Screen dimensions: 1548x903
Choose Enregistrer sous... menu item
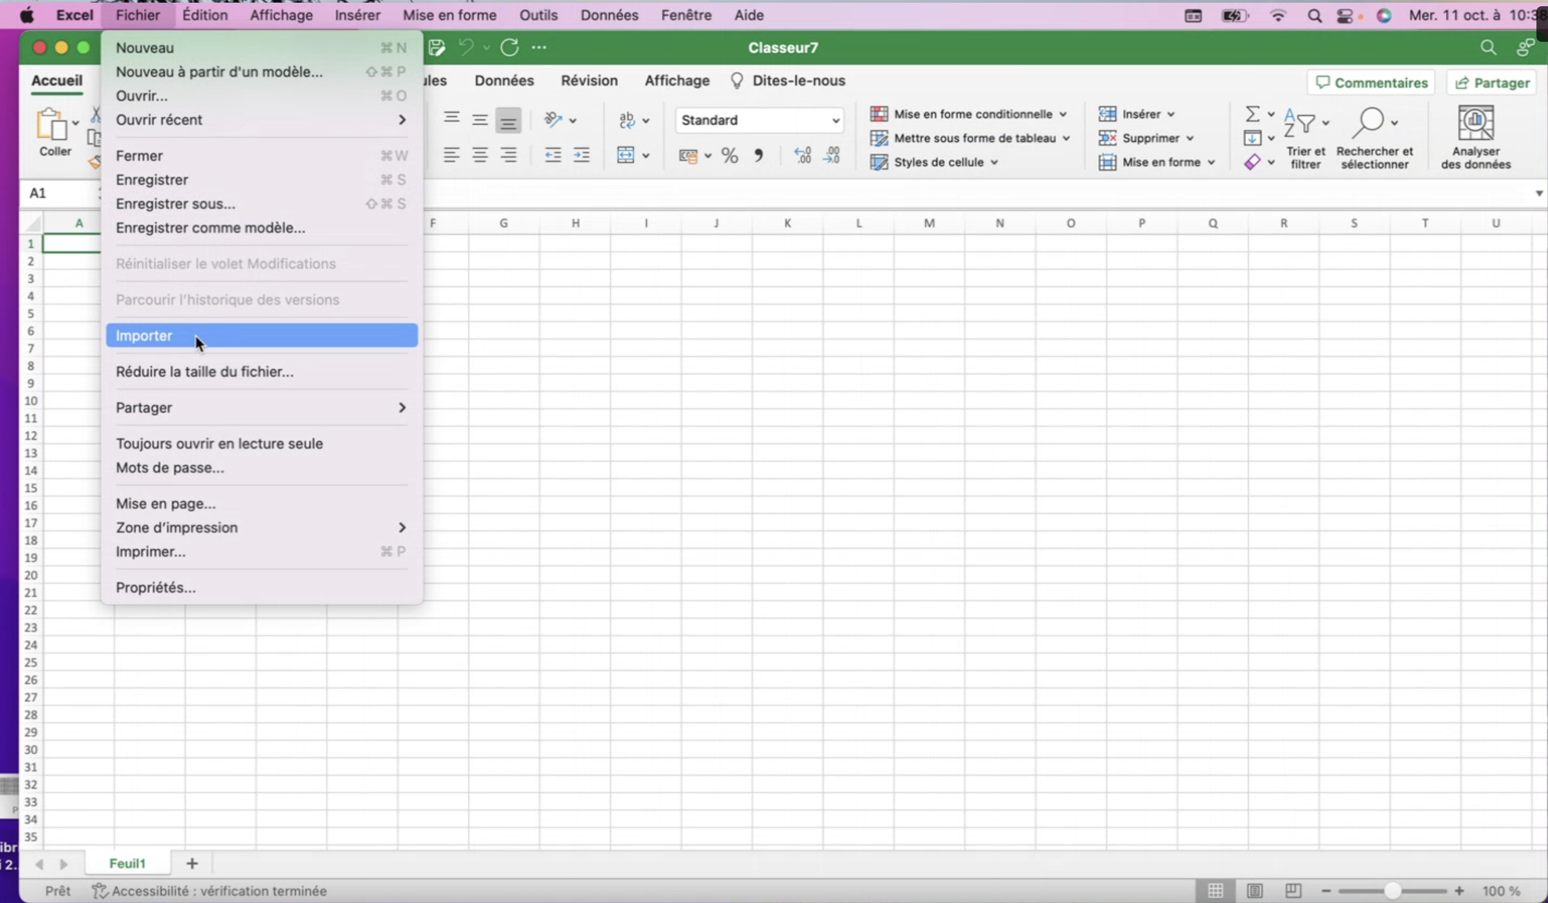pyautogui.click(x=262, y=204)
